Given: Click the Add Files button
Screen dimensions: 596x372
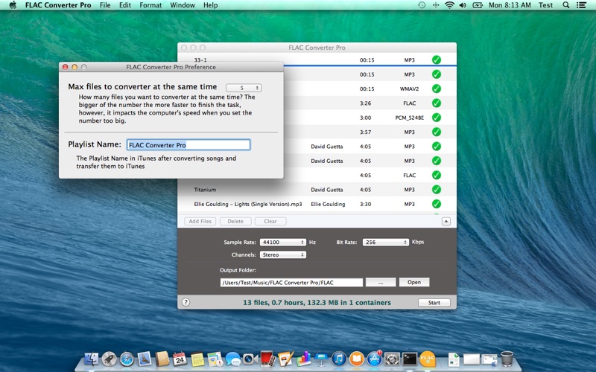Looking at the screenshot, I should tap(200, 221).
